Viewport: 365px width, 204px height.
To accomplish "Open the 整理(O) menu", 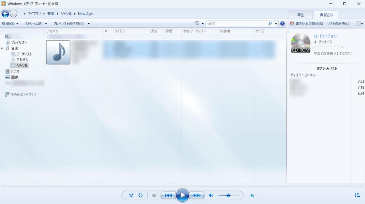I will (x=10, y=24).
